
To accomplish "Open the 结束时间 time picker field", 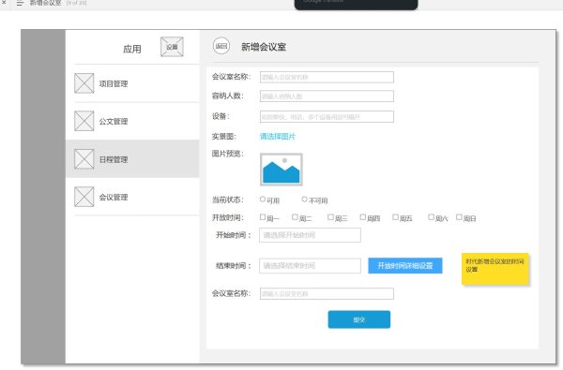I will coord(310,266).
